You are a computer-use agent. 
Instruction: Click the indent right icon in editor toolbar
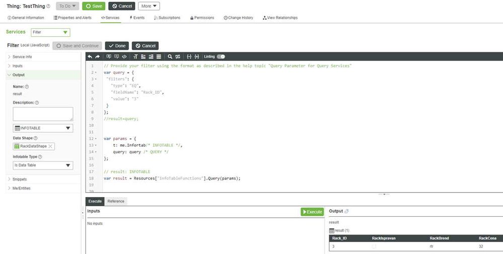[x=151, y=57]
